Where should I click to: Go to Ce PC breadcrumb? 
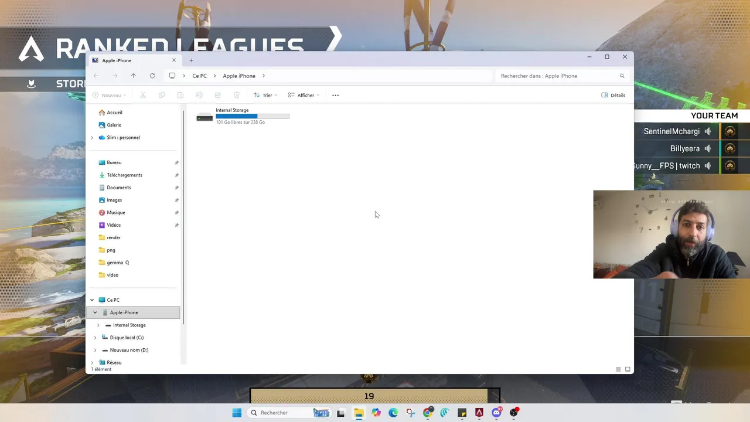tap(199, 76)
